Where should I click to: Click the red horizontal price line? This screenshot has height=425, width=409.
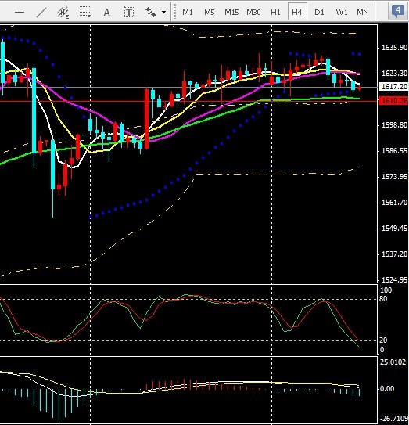(188, 101)
